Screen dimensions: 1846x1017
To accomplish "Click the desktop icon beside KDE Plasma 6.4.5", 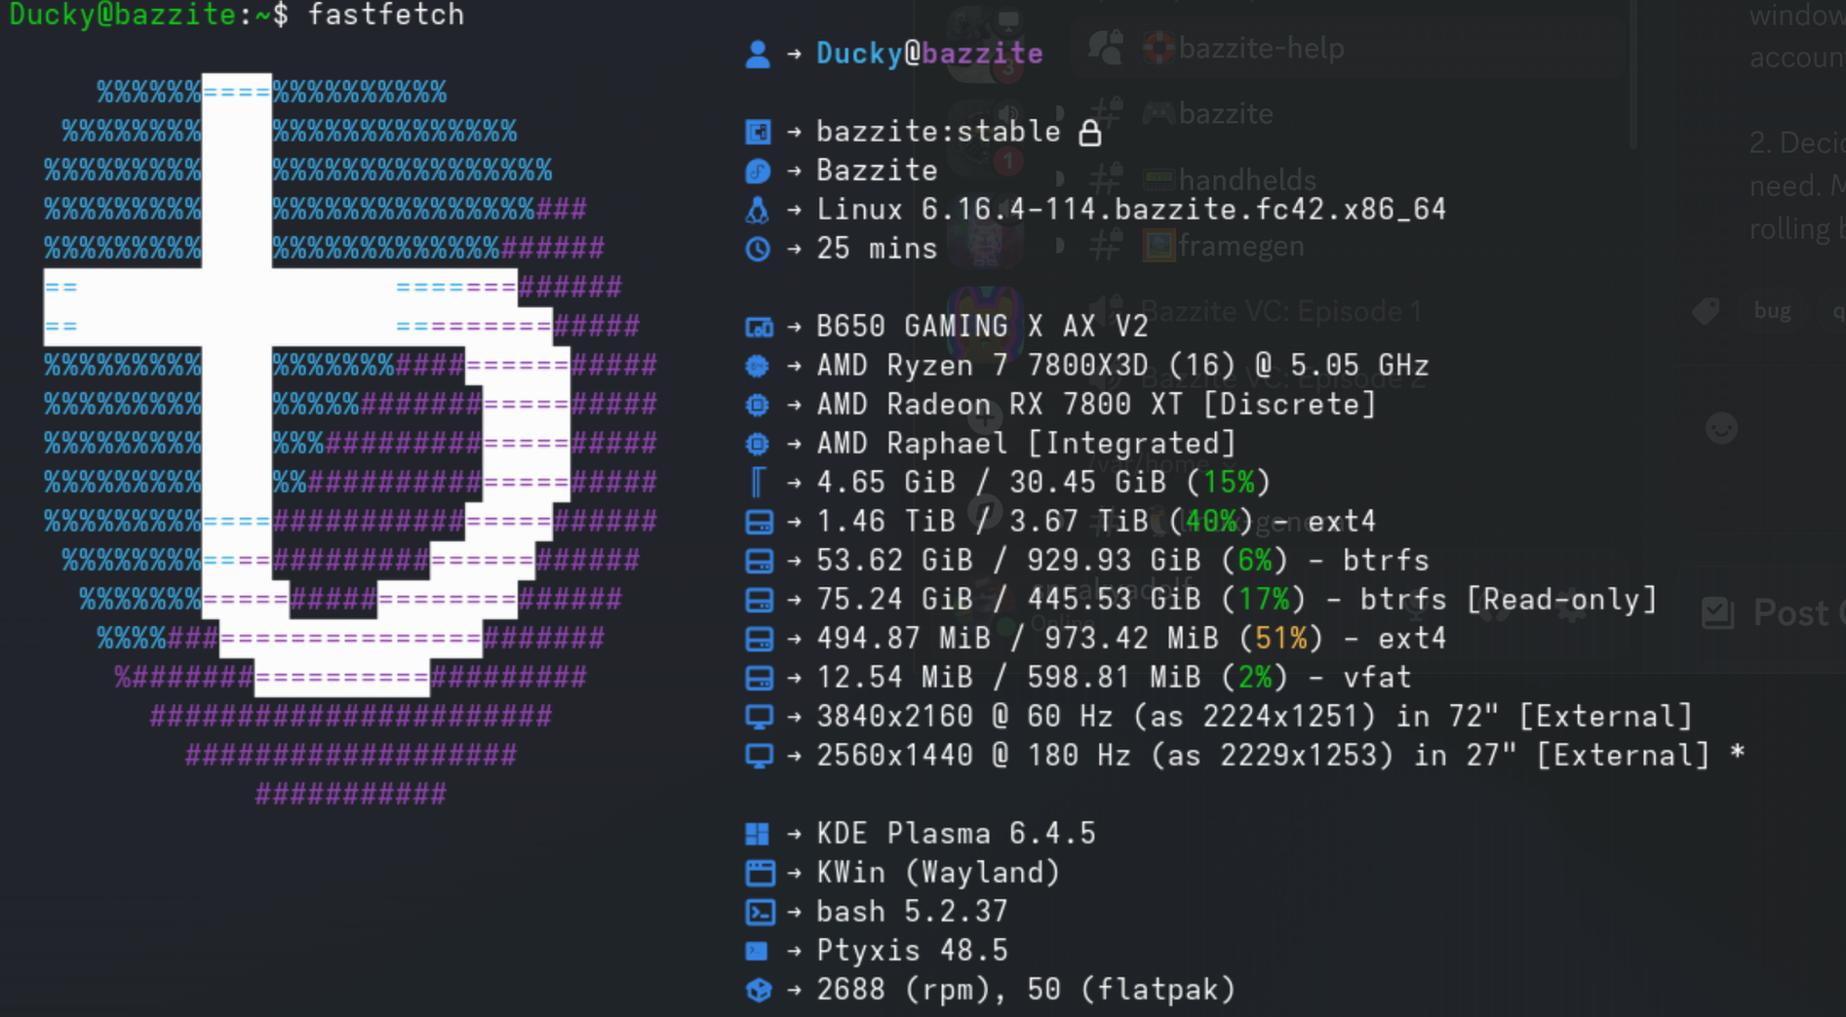I will tap(758, 834).
